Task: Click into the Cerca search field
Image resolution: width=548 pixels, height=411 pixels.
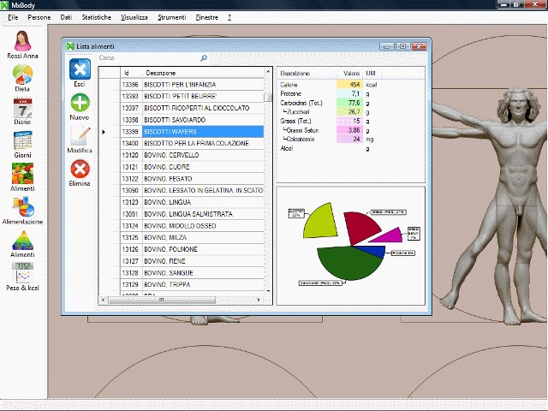Action: (146, 58)
